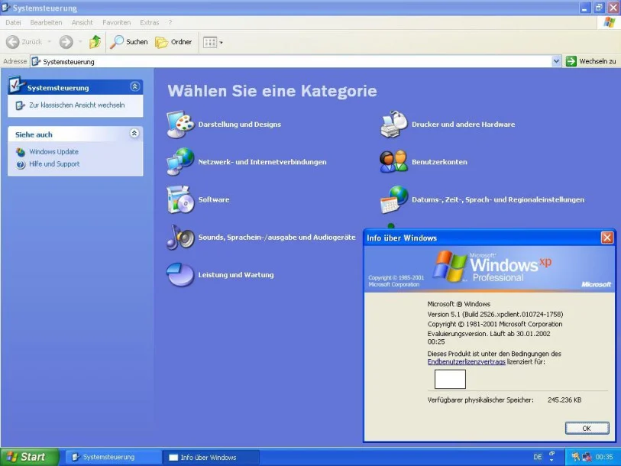Click the Systemsteuerung icon in address bar
The image size is (621, 466).
36,61
